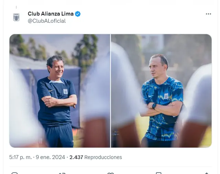
Task: Save tweet with the bookmark icon
Action: pyautogui.click(x=159, y=173)
